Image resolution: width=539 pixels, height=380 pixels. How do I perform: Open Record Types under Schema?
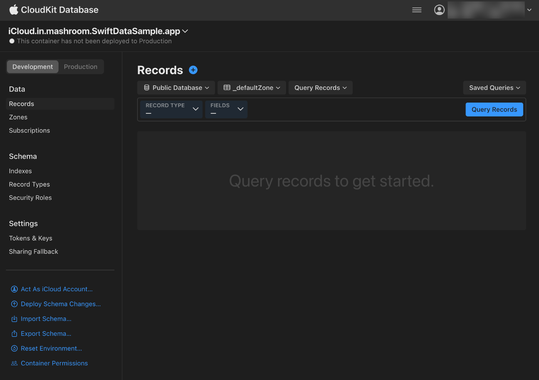click(x=30, y=184)
